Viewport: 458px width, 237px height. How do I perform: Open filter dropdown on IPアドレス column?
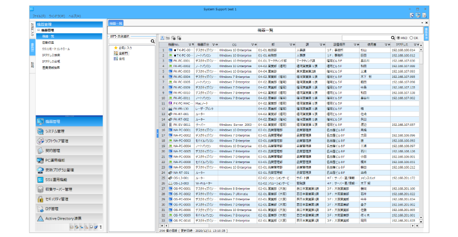tap(415, 45)
